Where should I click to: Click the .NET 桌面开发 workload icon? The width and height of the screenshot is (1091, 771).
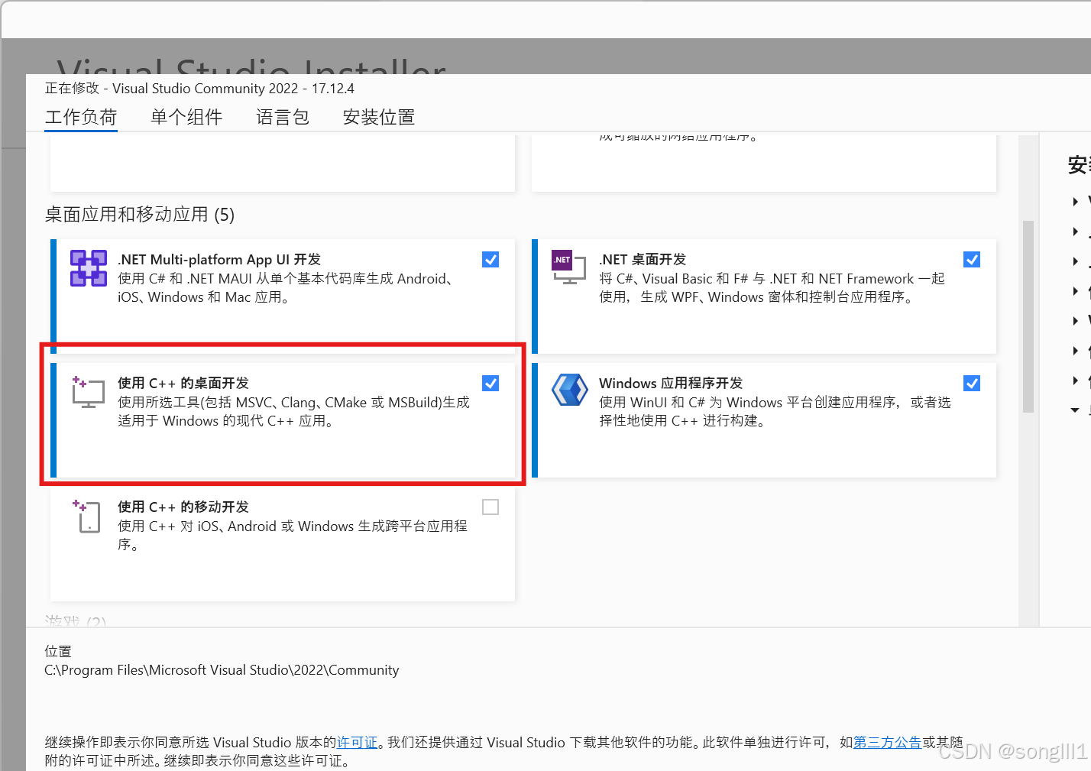pyautogui.click(x=568, y=268)
